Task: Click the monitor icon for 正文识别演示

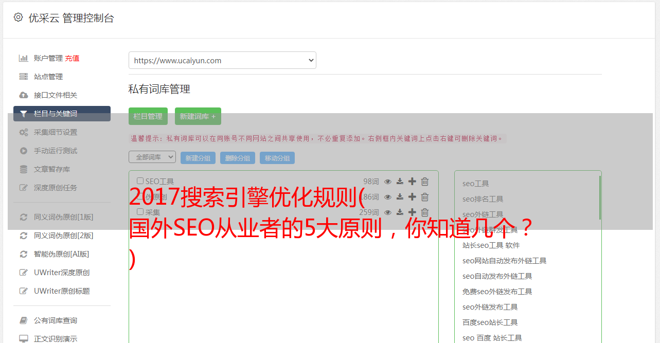Action: pyautogui.click(x=23, y=339)
